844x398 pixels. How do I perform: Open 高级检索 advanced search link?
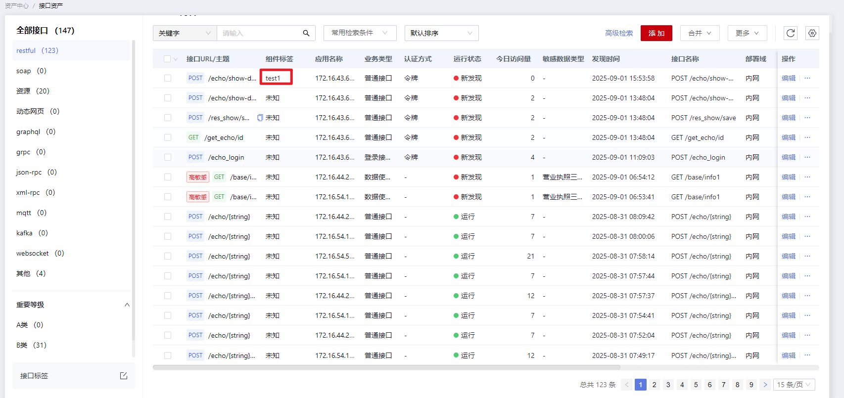point(619,33)
